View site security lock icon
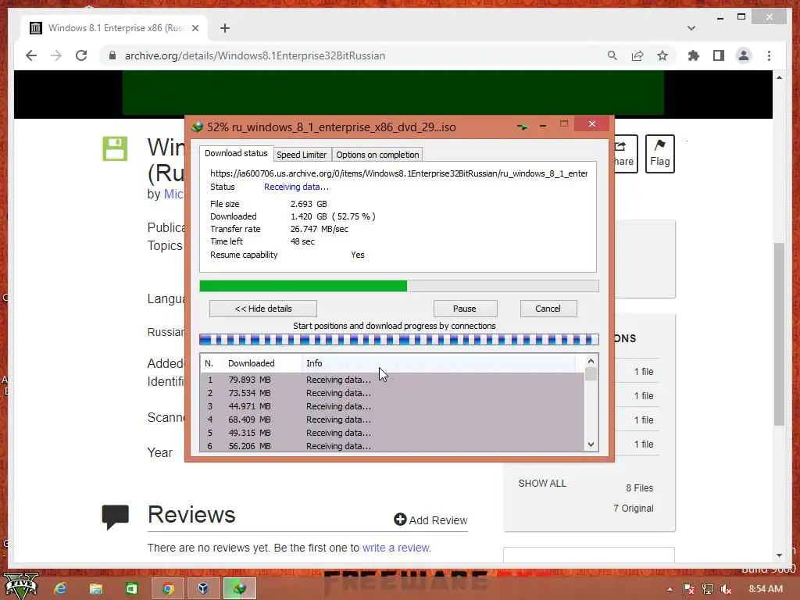This screenshot has width=800, height=600. 112,55
